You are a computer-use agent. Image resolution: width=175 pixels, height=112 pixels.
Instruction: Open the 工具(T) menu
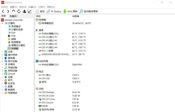[41, 7]
